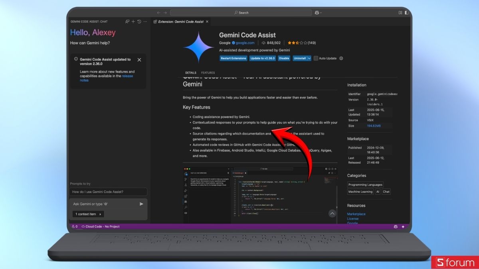Click the Disable button
479x269 pixels.
pyautogui.click(x=284, y=58)
